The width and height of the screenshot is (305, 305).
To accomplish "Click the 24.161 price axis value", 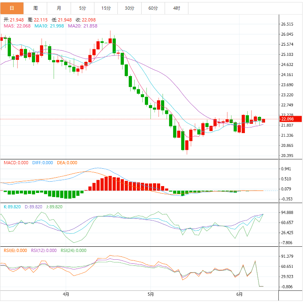I will [x=287, y=75].
